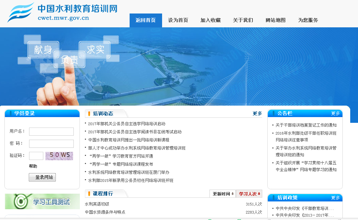Click the 登录网站 button

pos(42,177)
